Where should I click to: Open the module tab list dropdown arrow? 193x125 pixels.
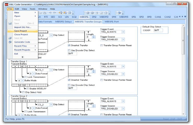pos(185,17)
